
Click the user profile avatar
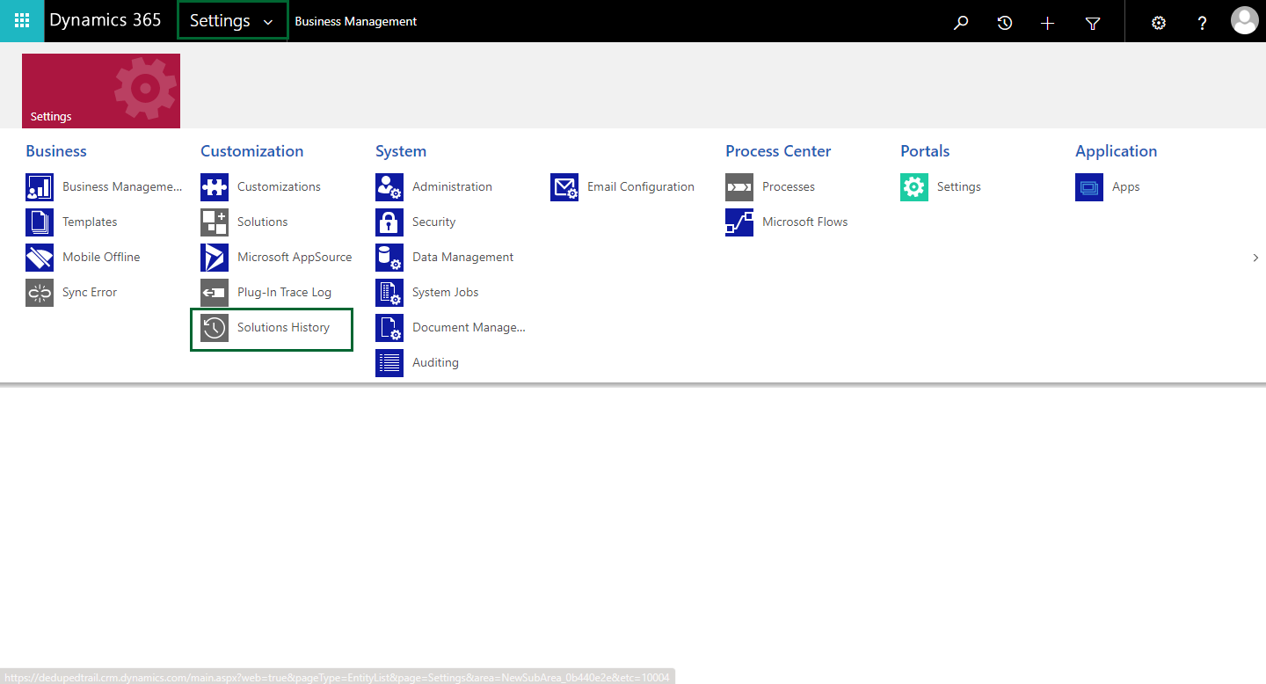click(1244, 21)
